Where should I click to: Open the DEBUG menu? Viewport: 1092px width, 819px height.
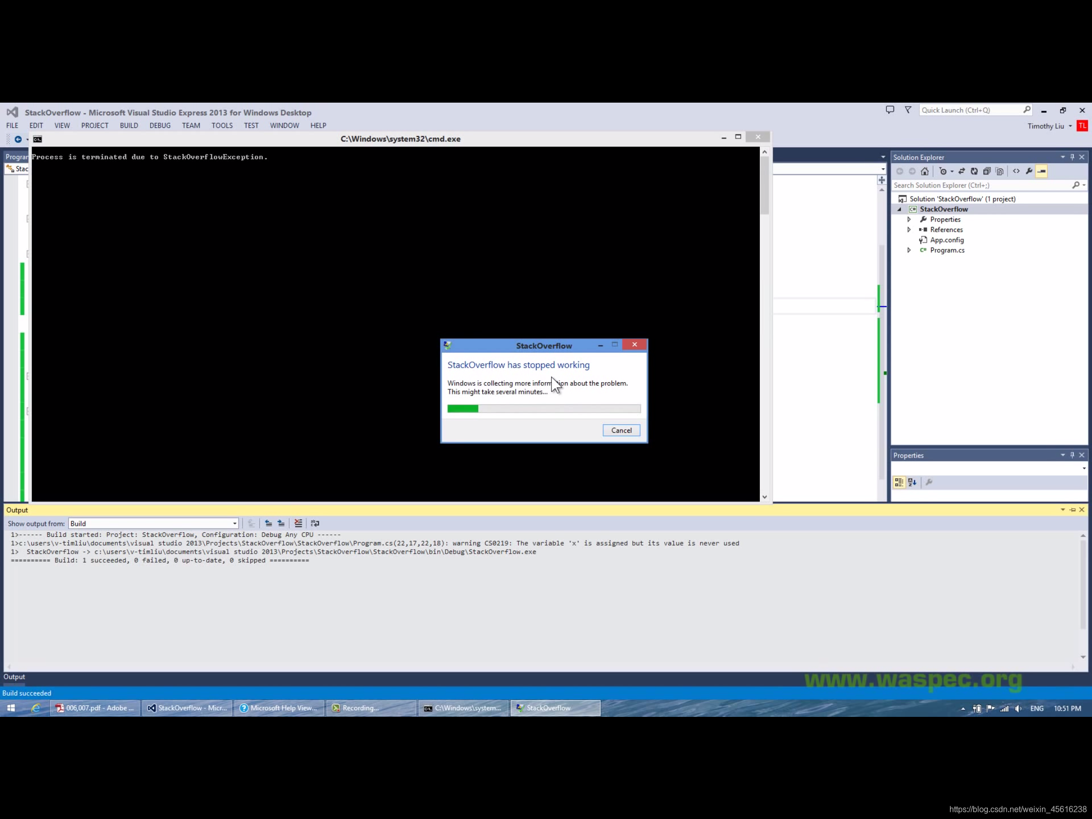(x=160, y=125)
